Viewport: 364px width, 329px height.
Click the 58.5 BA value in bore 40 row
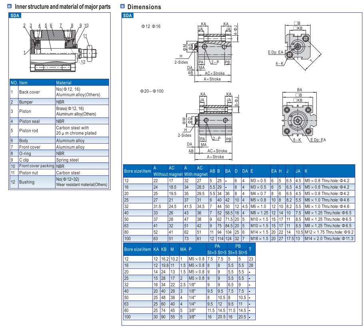tap(229, 213)
